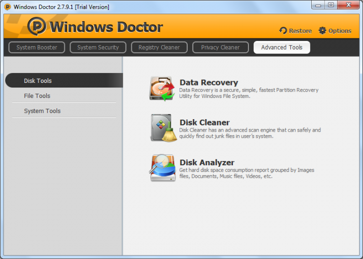Switch to the System Booster tab
363x259 pixels.
(37, 48)
